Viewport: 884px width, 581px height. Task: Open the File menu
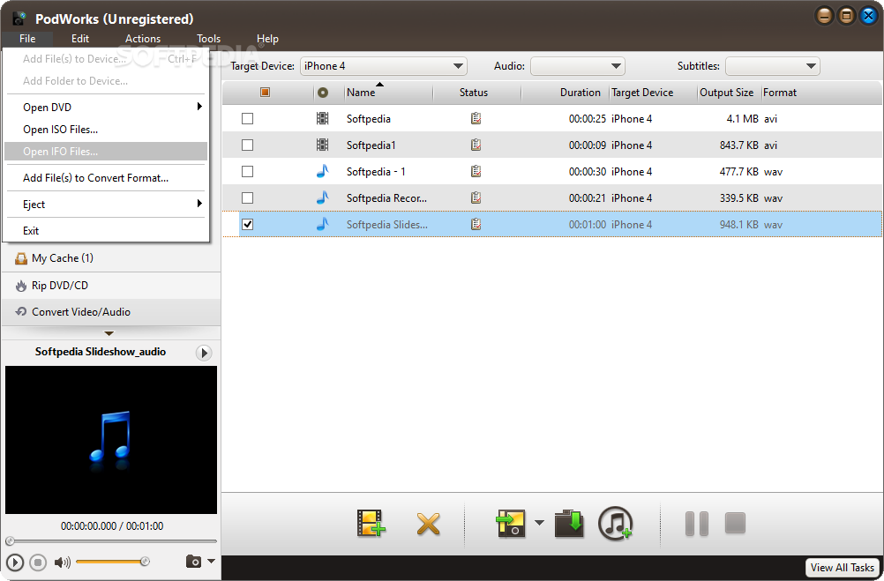pyautogui.click(x=27, y=38)
